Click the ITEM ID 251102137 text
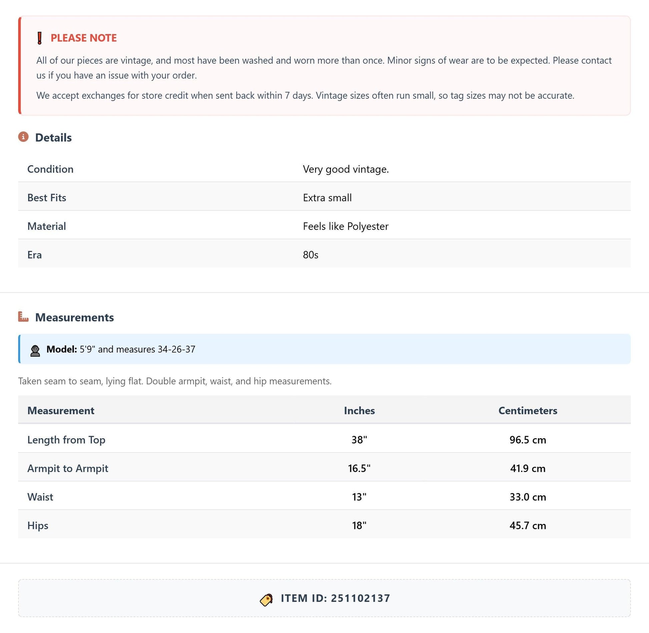 [x=335, y=598]
